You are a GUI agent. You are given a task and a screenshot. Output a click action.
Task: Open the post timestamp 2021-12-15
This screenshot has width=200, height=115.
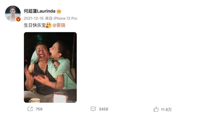pos(34,18)
